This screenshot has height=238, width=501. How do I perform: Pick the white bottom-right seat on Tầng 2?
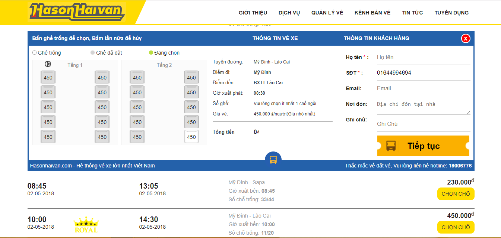191,137
